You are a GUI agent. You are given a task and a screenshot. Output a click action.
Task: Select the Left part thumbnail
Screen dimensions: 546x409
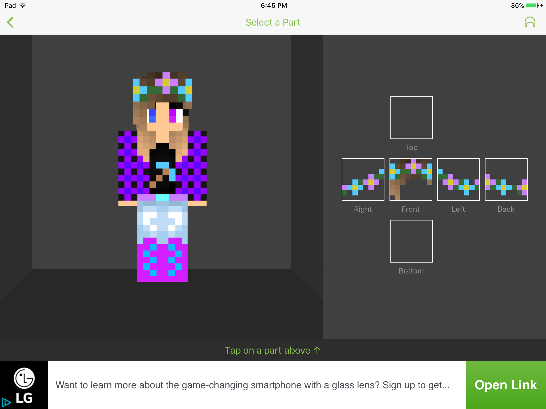458,179
